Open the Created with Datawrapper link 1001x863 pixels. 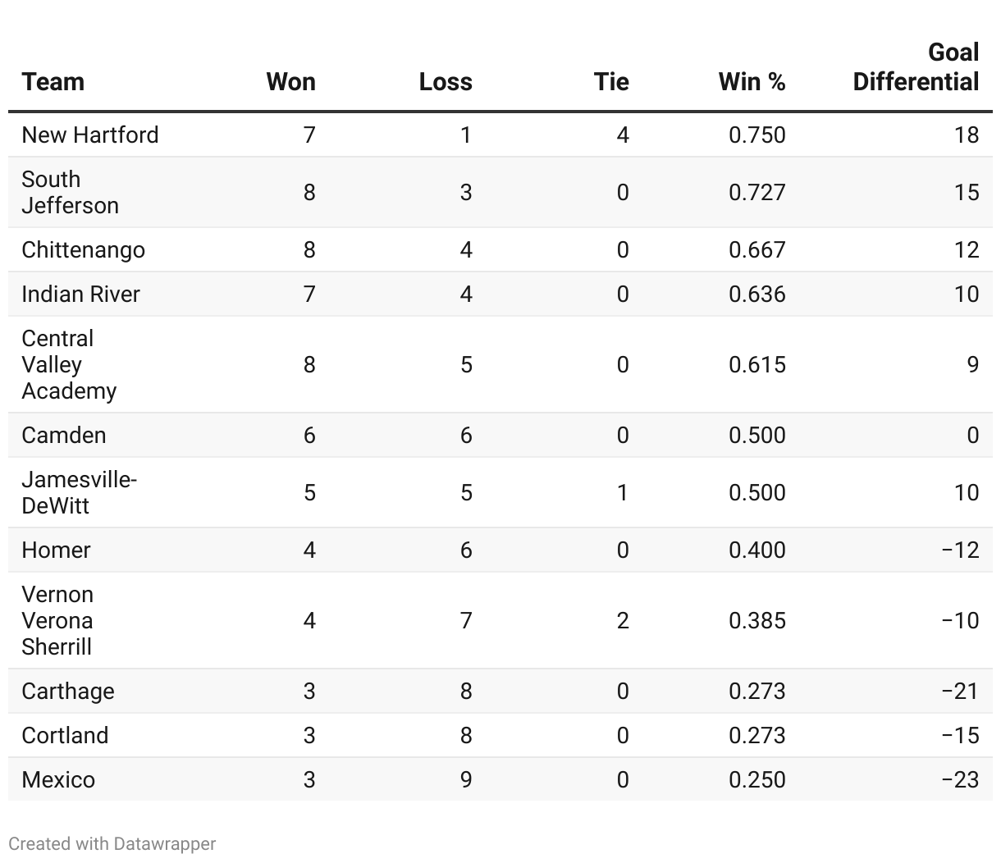click(112, 843)
